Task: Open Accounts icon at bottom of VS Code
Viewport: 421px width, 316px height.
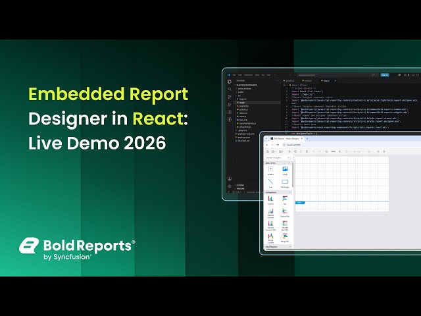Action: [x=230, y=179]
